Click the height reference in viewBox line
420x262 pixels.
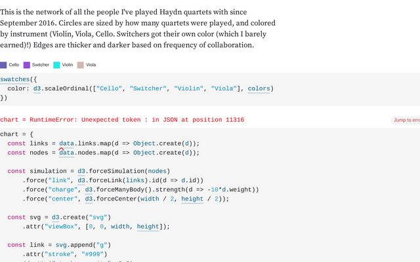[x=148, y=227]
